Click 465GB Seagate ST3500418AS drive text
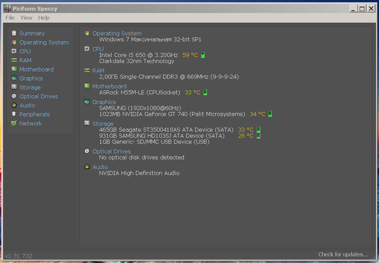 166,130
